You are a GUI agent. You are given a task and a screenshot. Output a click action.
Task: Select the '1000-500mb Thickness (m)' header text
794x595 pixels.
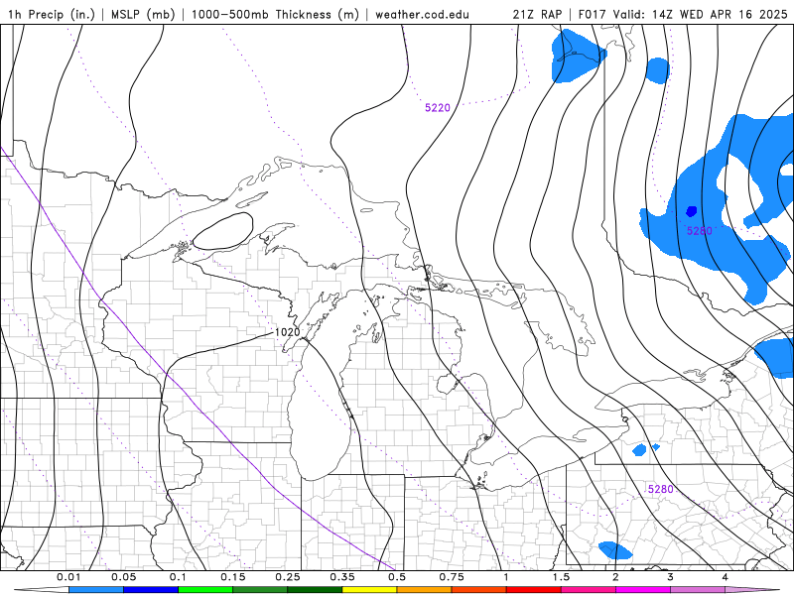coord(275,14)
